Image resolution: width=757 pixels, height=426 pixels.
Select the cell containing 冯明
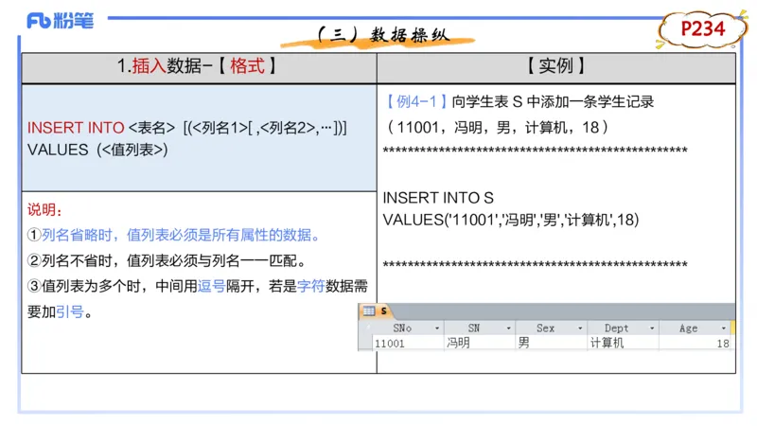[480, 343]
